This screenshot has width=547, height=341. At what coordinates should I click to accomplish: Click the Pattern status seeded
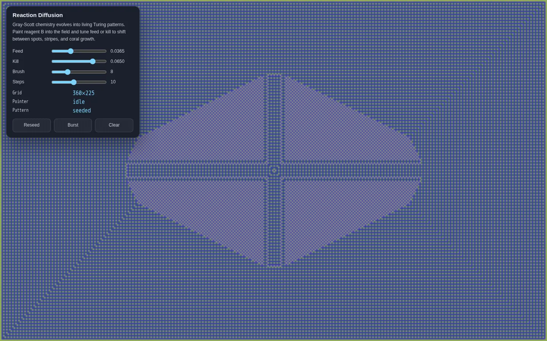(x=82, y=111)
